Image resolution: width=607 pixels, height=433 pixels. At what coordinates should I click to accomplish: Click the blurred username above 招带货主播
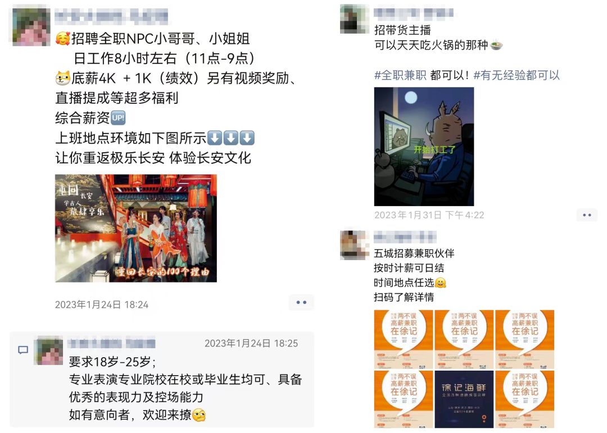pyautogui.click(x=414, y=13)
